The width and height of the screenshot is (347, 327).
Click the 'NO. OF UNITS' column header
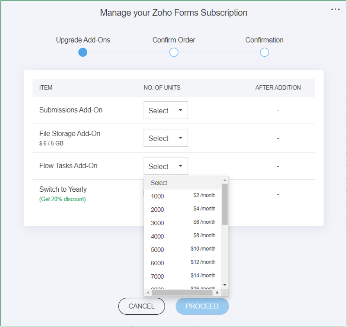pos(162,88)
